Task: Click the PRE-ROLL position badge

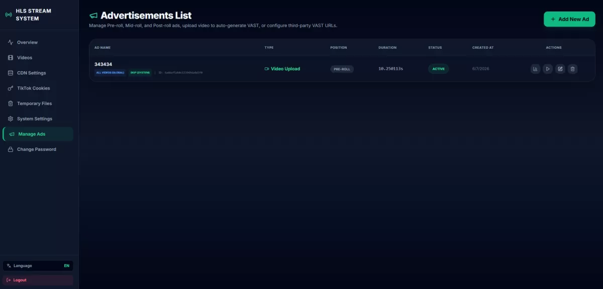Action: point(342,69)
